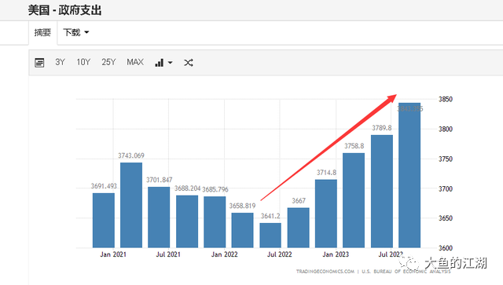Click the 3650 y-axis value

446,218
